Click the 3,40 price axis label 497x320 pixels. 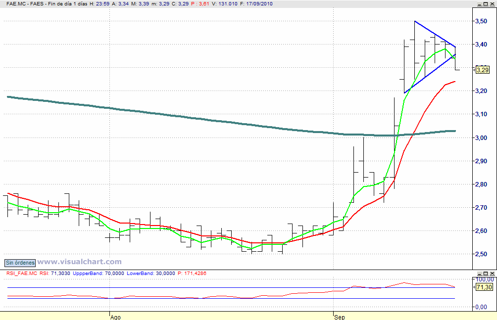pyautogui.click(x=481, y=45)
